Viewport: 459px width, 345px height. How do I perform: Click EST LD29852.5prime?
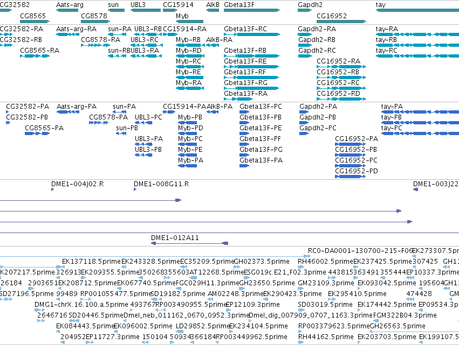point(203,326)
